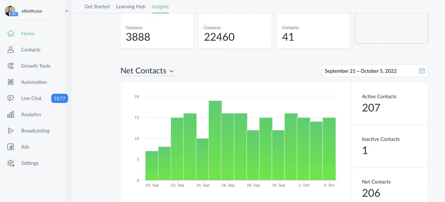Open the Net Contacts metric dropdown
Image resolution: width=445 pixels, height=202 pixels.
(x=148, y=71)
